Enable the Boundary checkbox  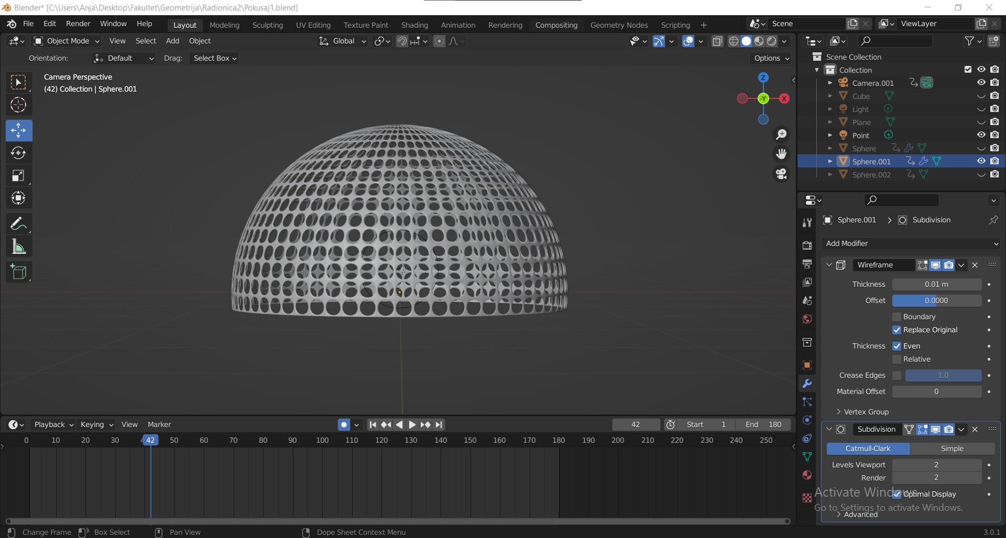pos(896,317)
